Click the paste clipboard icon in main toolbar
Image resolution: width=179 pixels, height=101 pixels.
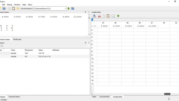[13, 8]
